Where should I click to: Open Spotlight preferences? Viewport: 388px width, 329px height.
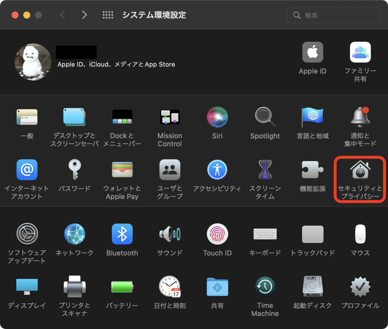point(265,117)
